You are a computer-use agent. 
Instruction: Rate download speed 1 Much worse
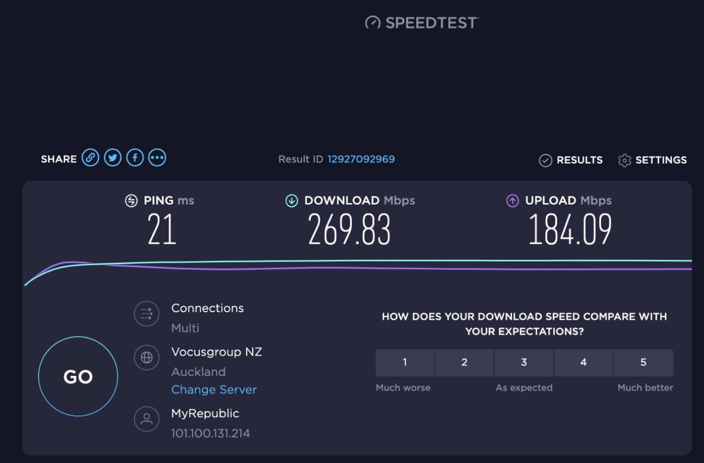405,362
